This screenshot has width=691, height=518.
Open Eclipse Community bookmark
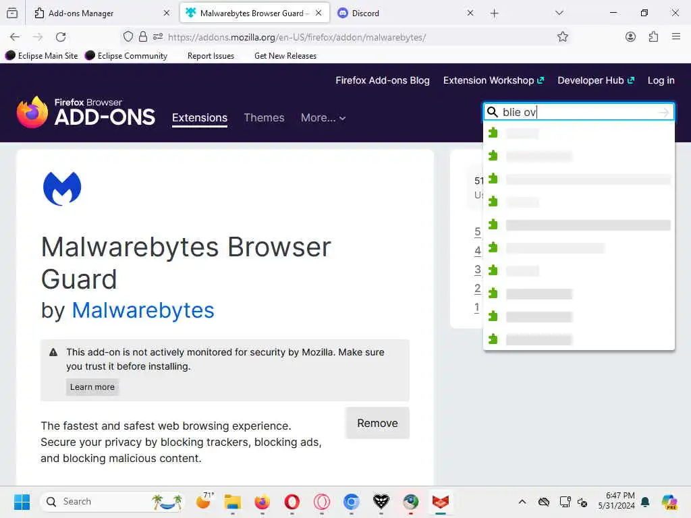pyautogui.click(x=126, y=55)
